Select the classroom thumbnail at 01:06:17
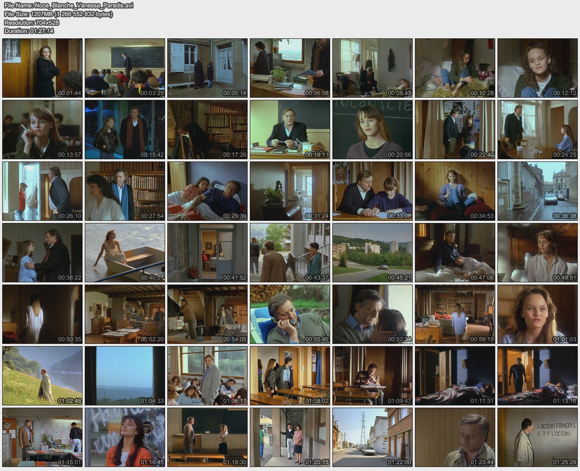Screen dimensions: 580x471 pos(207,376)
